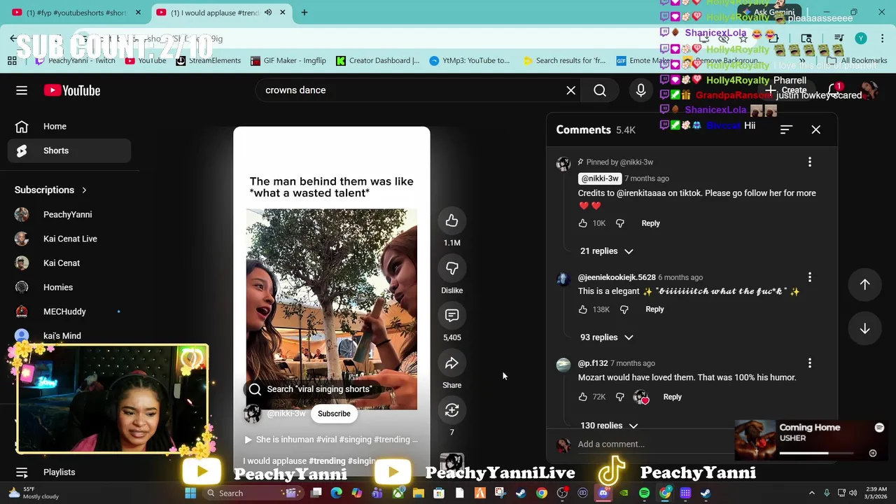Open Creator Dashboard bookmark

(x=377, y=61)
